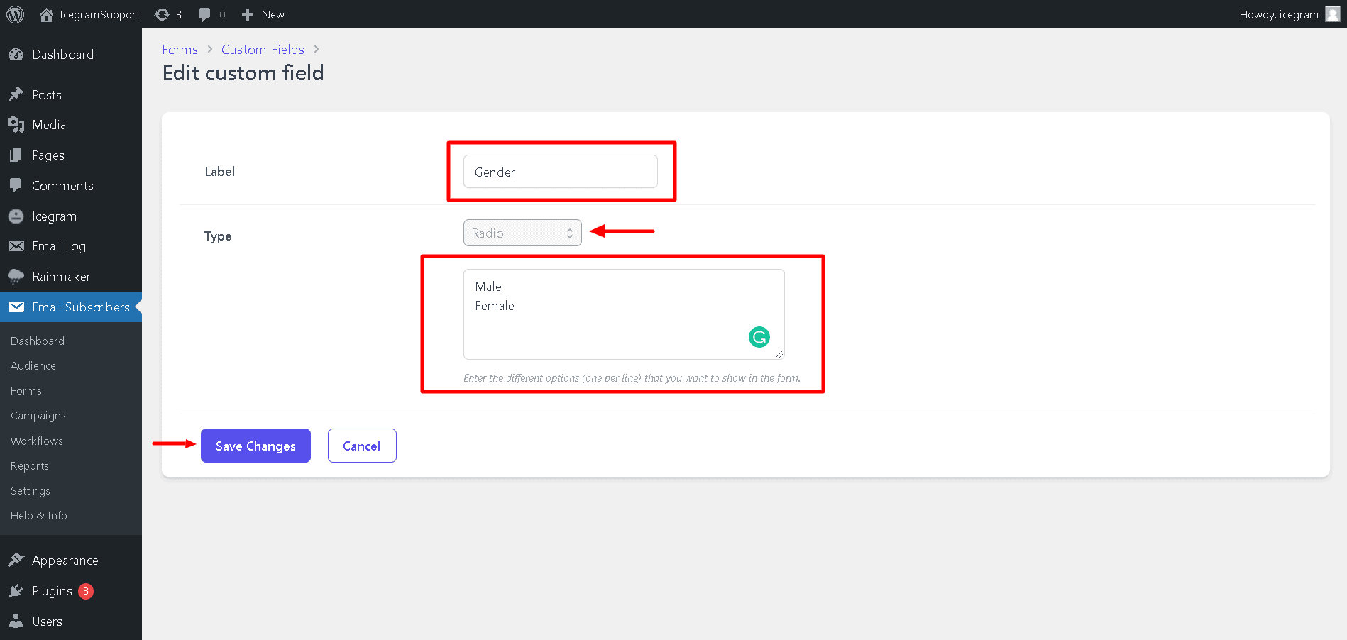Open Email Subscribers Dashboard submenu item
Viewport: 1347px width, 640px height.
[38, 341]
